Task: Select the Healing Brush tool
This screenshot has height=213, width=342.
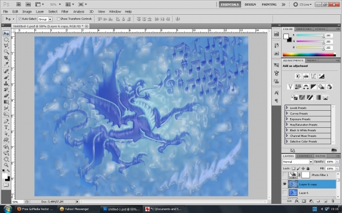Action: [6, 71]
